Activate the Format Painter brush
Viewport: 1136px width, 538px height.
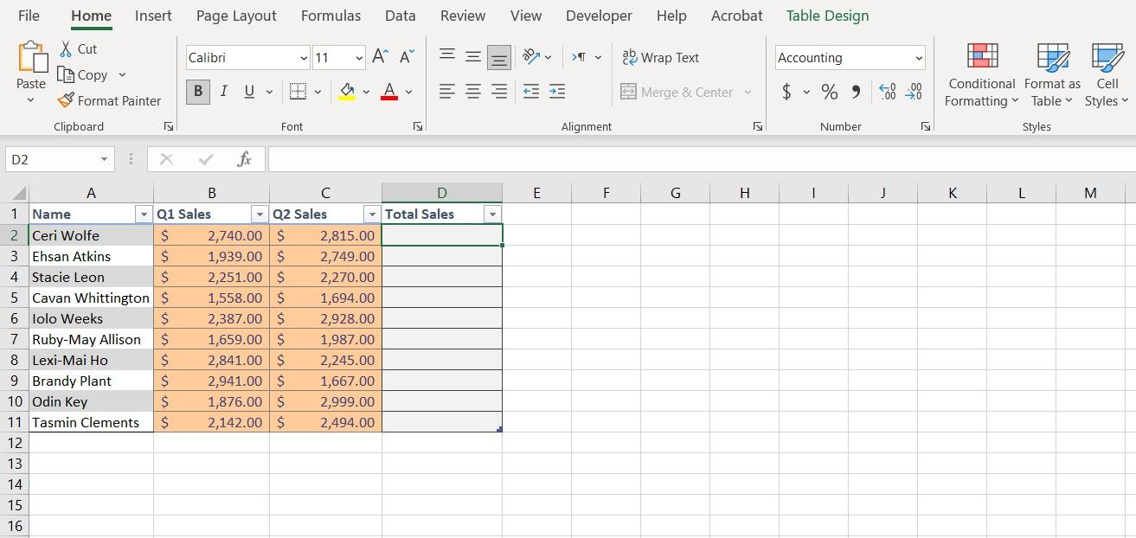tap(66, 100)
